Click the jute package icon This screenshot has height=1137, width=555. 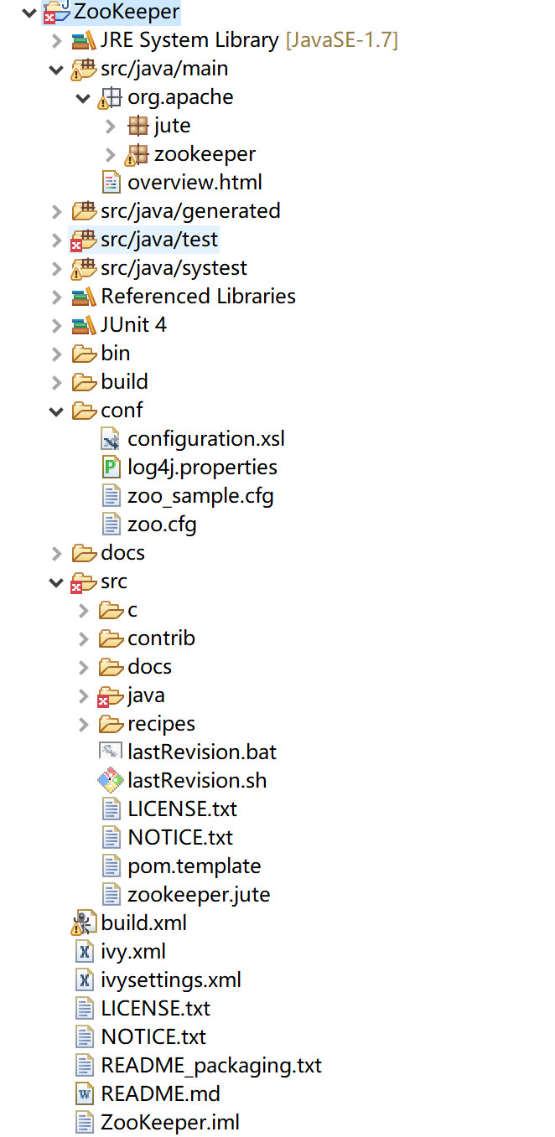[x=137, y=126]
